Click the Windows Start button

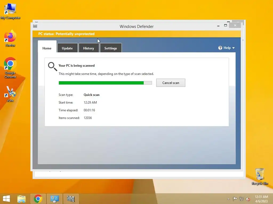6,199
